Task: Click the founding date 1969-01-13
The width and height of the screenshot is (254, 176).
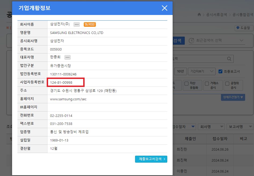Action: click(59, 140)
